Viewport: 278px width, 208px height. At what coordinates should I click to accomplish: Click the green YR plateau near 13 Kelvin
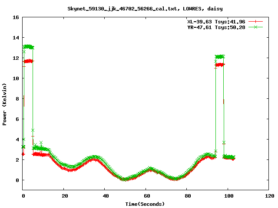28,47
